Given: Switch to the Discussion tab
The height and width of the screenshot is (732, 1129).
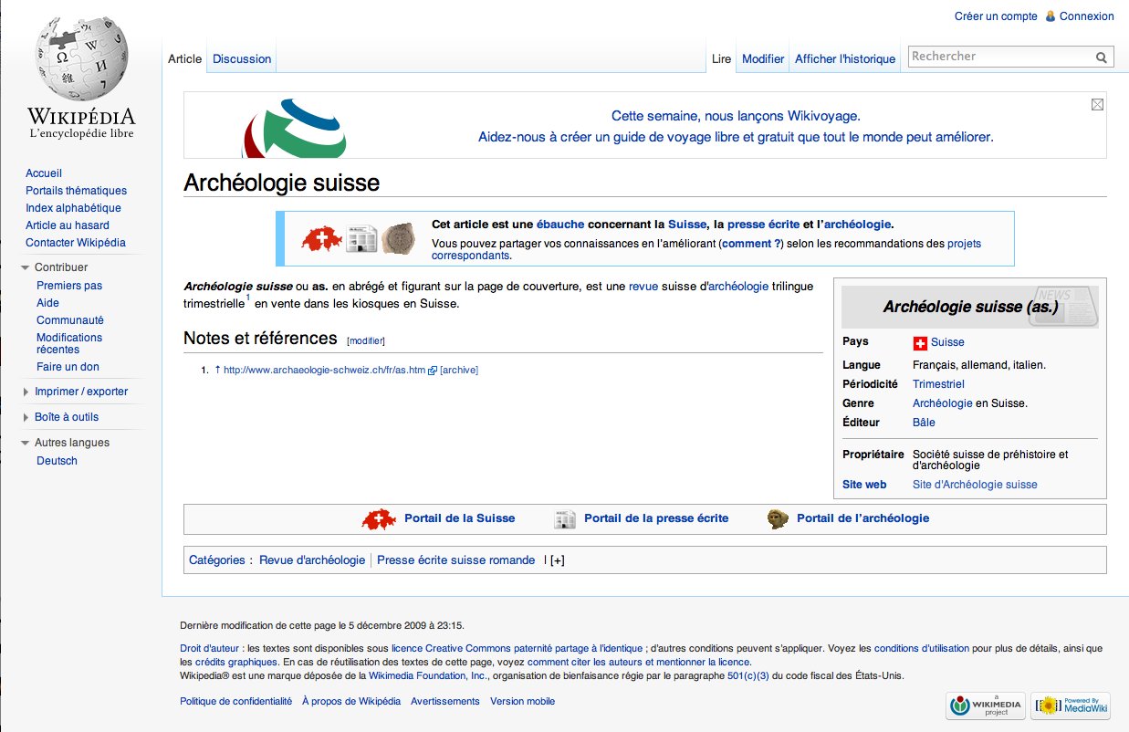Looking at the screenshot, I should click(242, 58).
